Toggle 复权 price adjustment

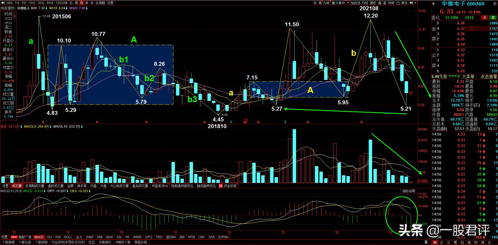[373, 3]
